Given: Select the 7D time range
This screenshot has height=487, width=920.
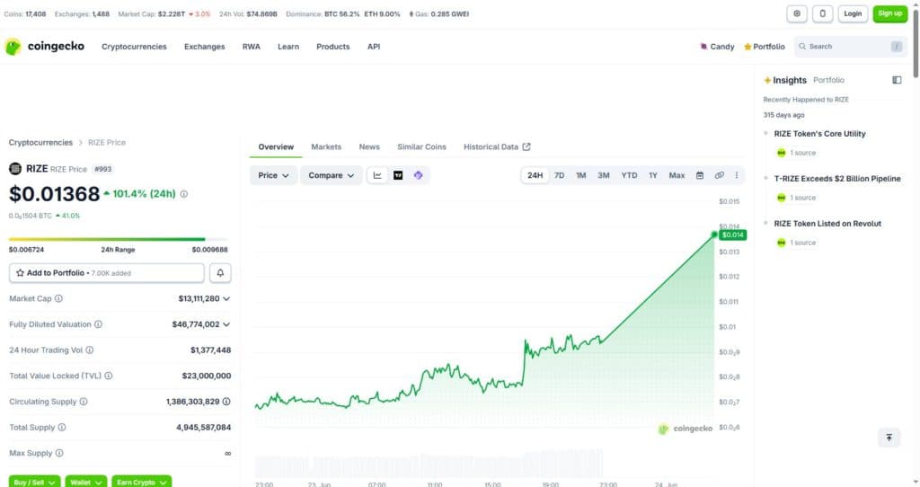Looking at the screenshot, I should coord(559,175).
